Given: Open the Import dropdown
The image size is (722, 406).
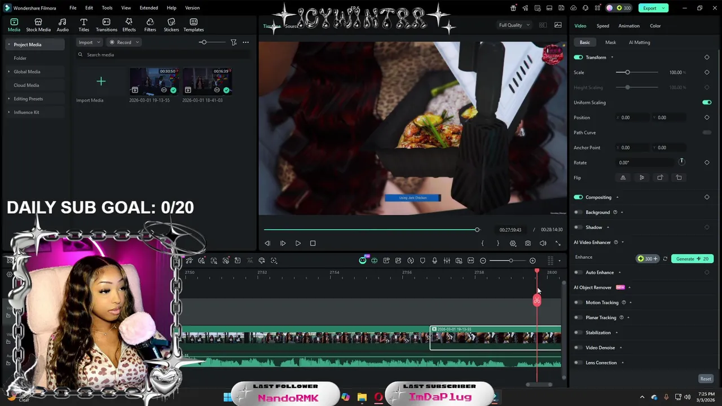Looking at the screenshot, I should pos(89,42).
